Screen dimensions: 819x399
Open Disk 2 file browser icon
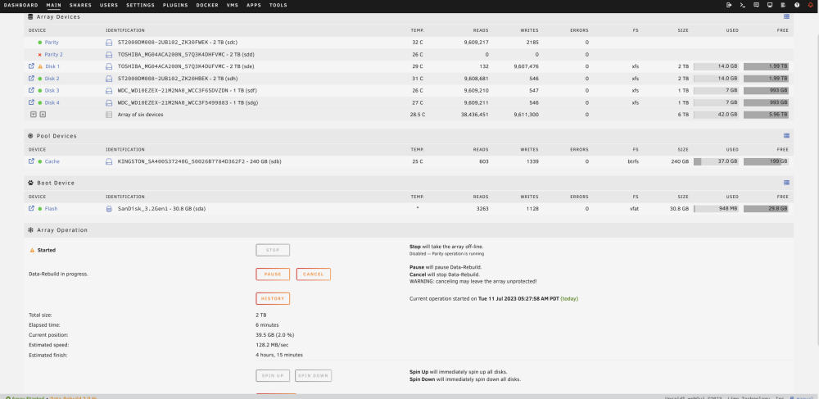(x=31, y=79)
